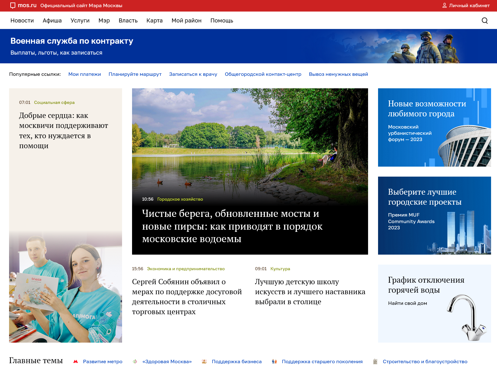The height and width of the screenshot is (376, 497).
Task: Open article Чистые берега headline
Action: [232, 226]
